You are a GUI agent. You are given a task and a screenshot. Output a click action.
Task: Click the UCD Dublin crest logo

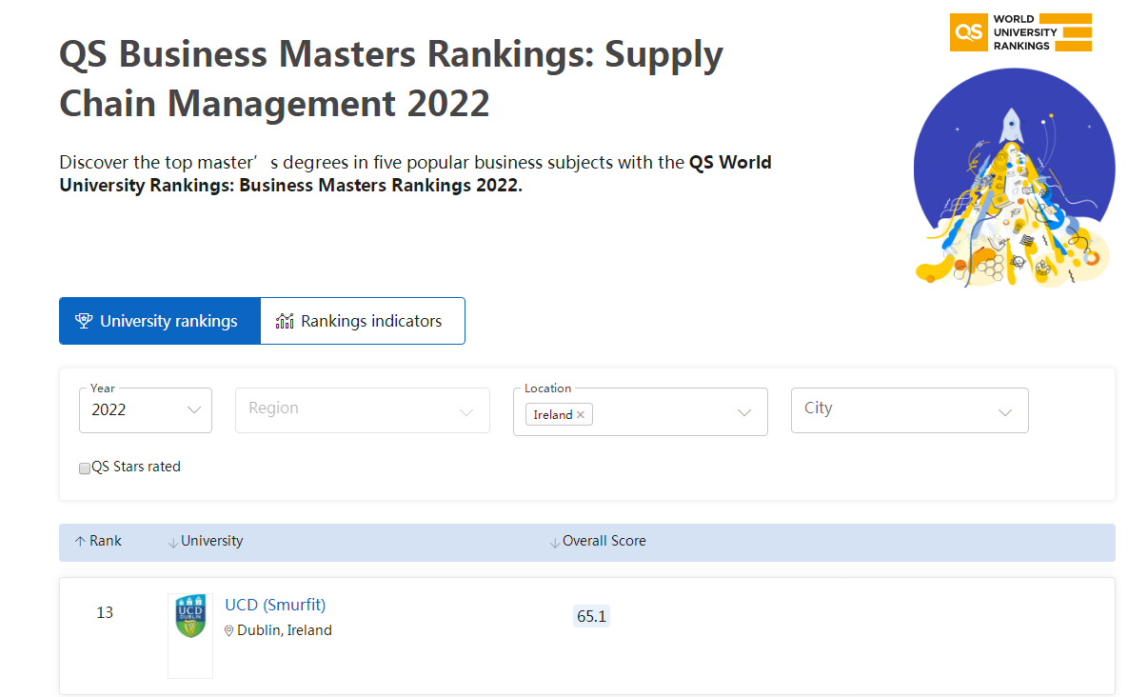pyautogui.click(x=190, y=616)
